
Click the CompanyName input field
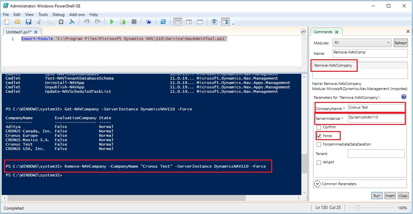(376, 108)
